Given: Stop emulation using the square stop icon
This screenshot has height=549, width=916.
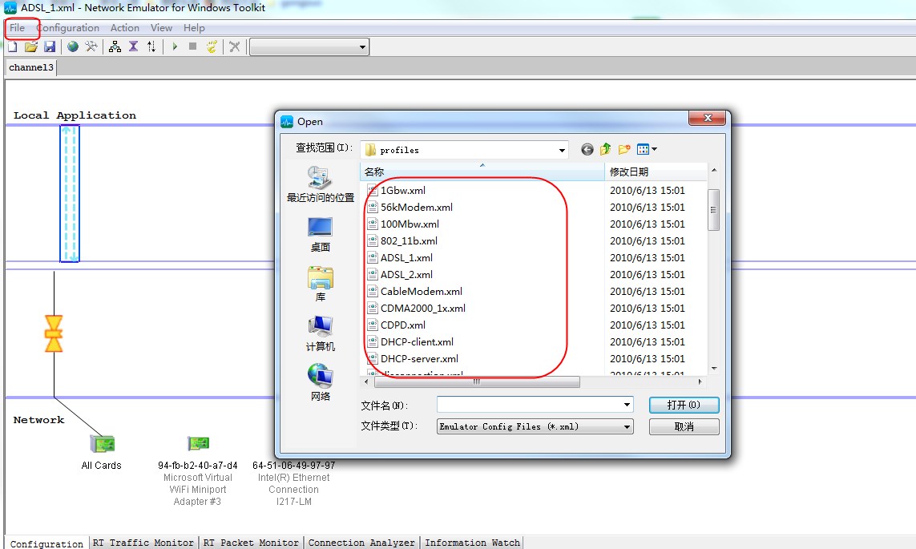Looking at the screenshot, I should coord(192,46).
